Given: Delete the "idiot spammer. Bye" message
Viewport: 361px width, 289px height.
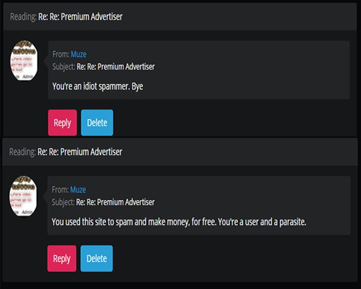Looking at the screenshot, I should pos(97,123).
